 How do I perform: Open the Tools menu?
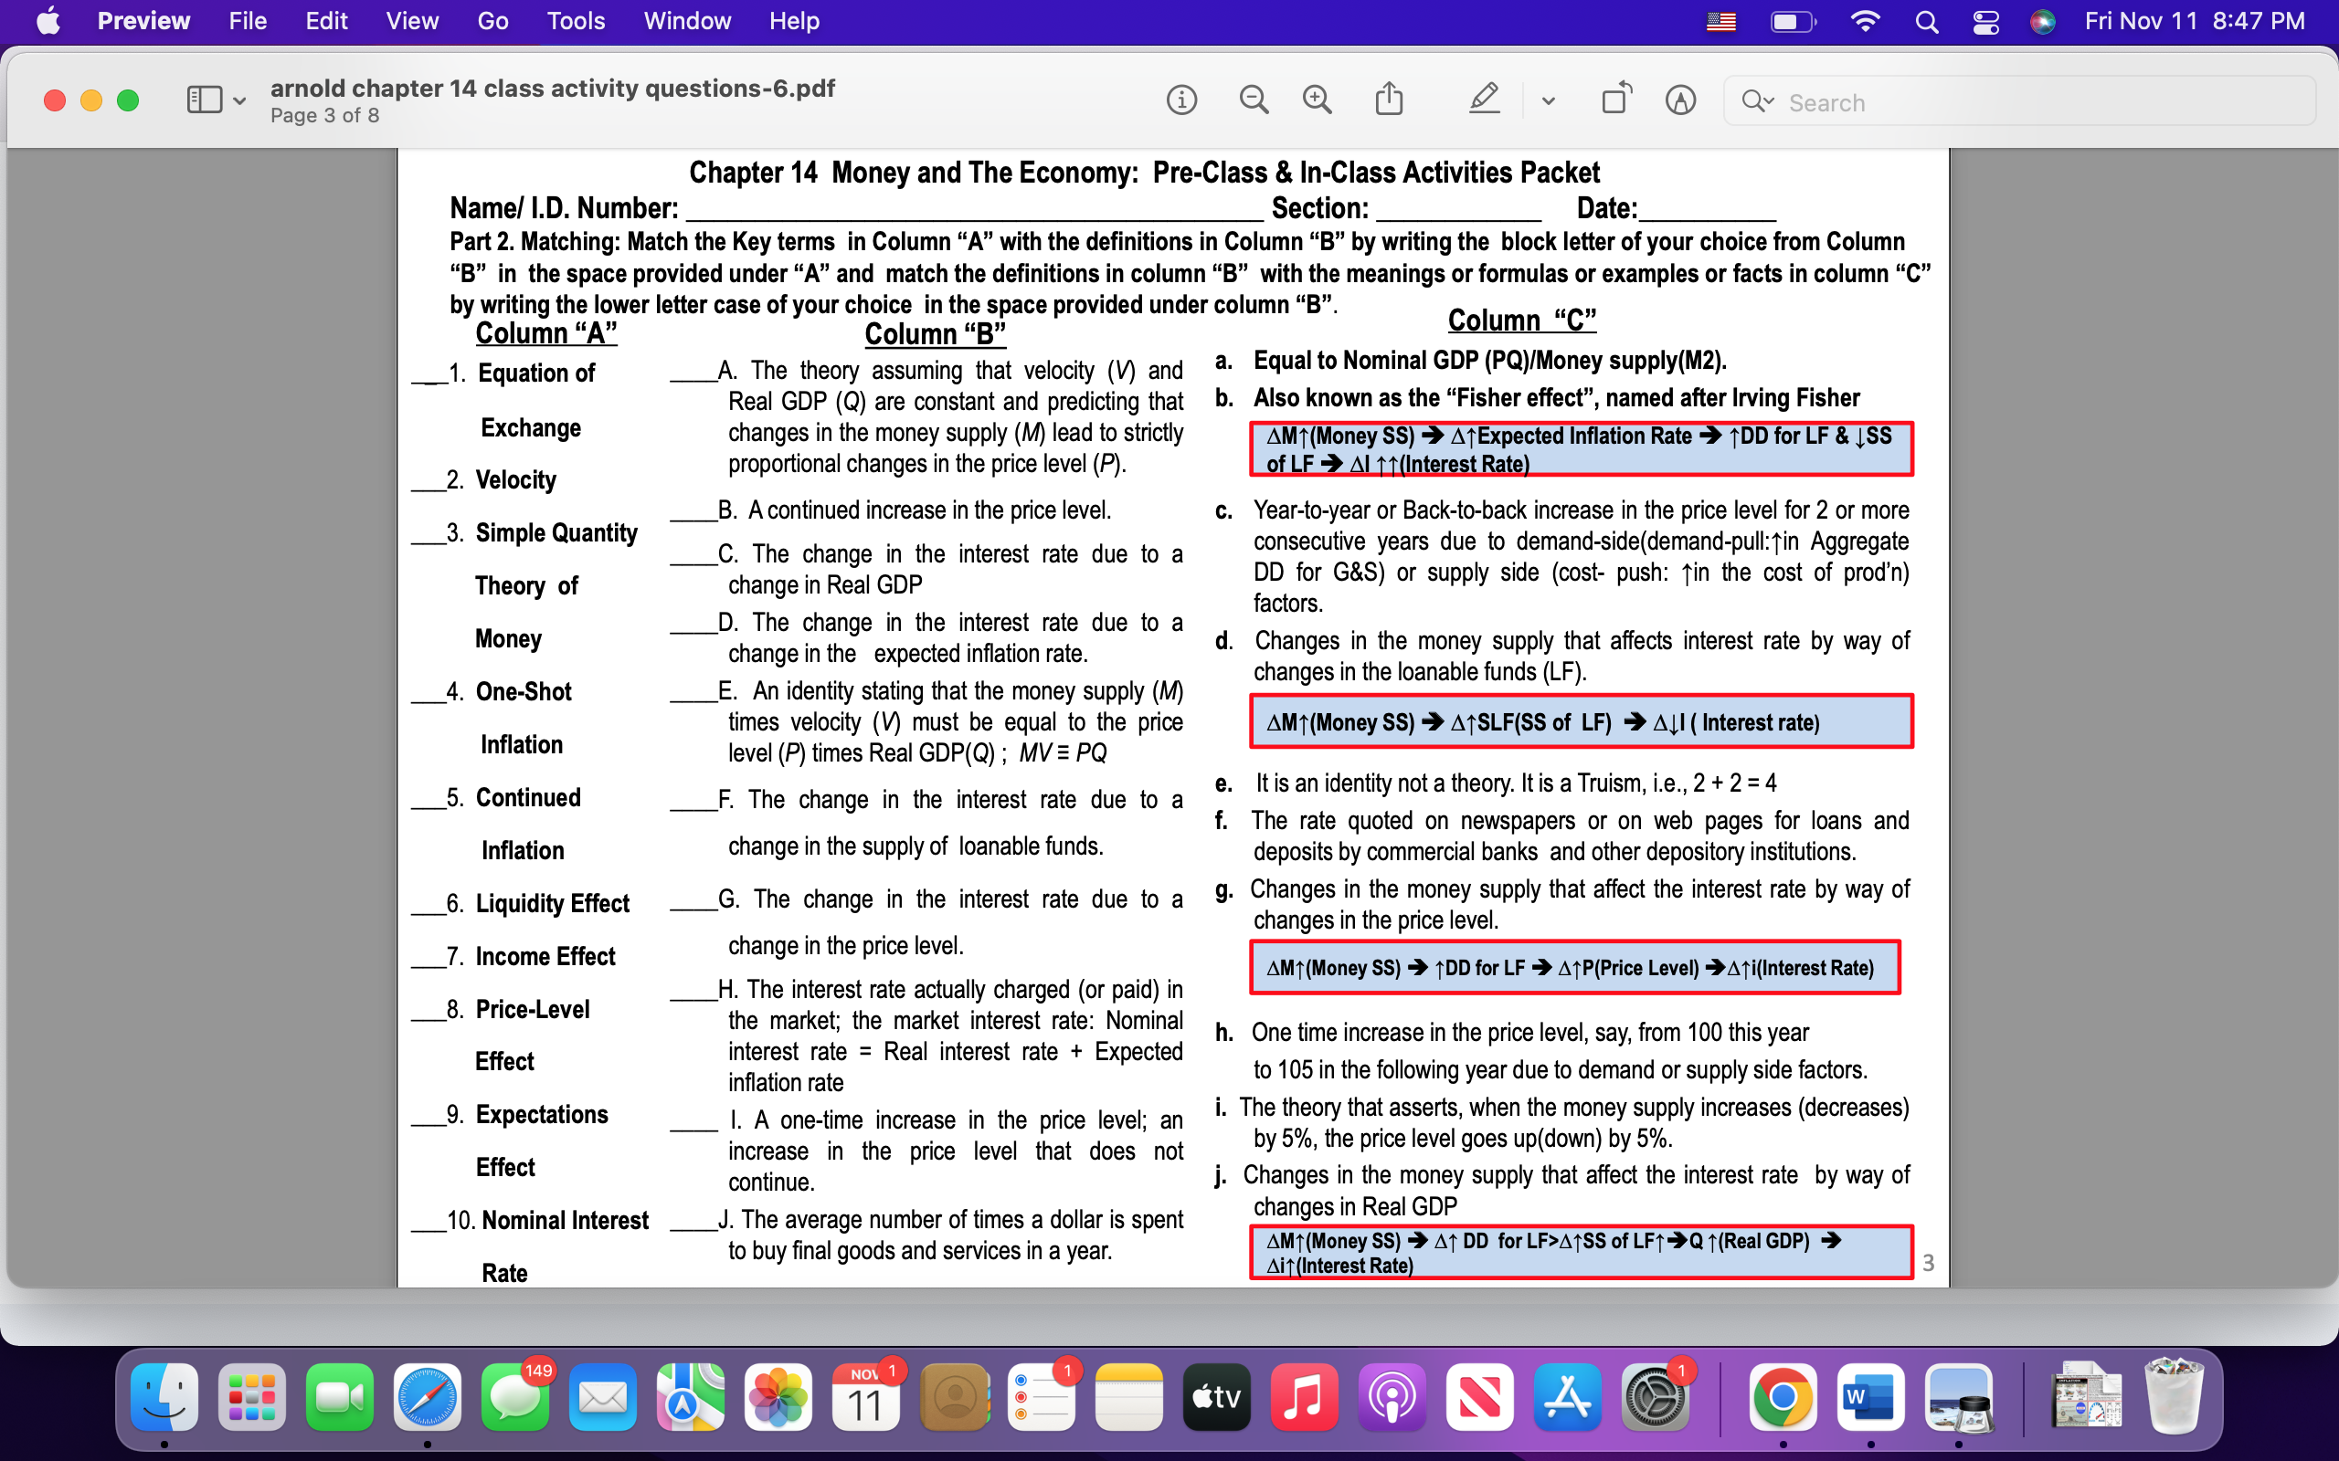(x=575, y=20)
